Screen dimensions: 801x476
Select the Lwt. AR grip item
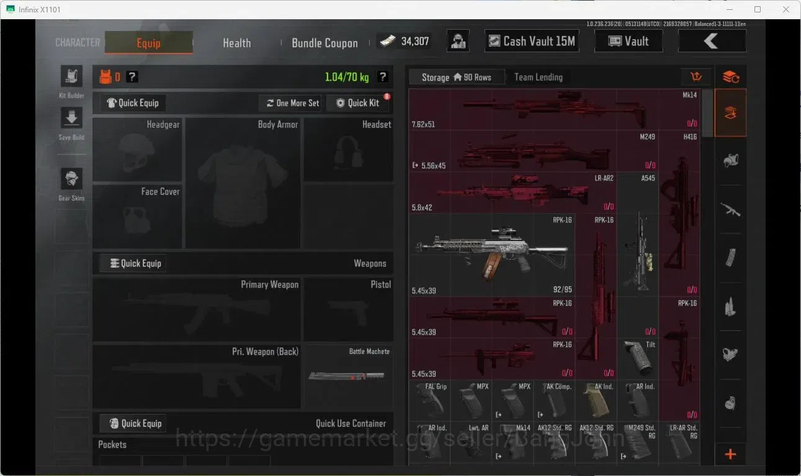point(472,443)
